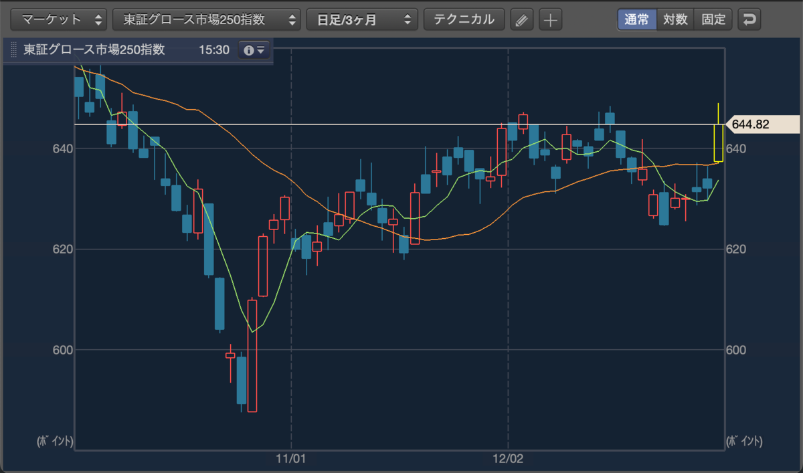Select 通常 scale mode
Image resolution: width=803 pixels, height=473 pixels.
[636, 19]
